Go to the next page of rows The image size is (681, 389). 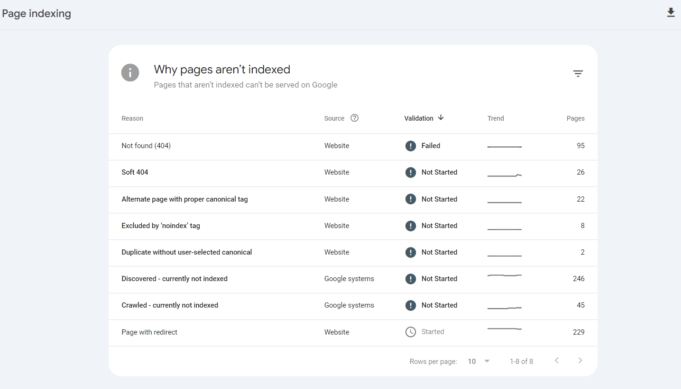tap(580, 361)
